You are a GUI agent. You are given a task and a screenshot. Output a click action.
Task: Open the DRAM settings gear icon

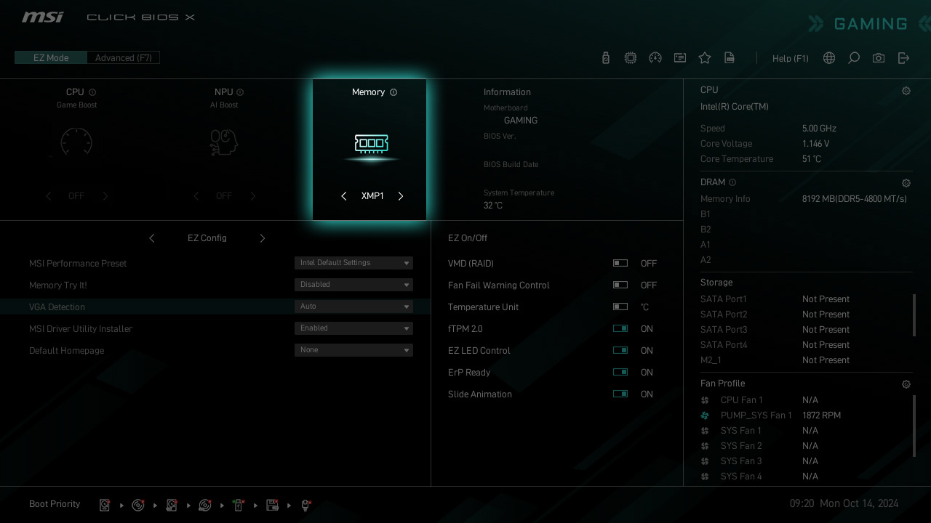click(x=906, y=183)
